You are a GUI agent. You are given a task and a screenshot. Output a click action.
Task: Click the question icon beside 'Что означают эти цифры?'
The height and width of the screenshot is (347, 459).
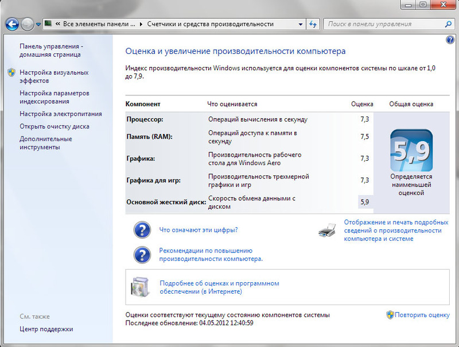point(142,230)
